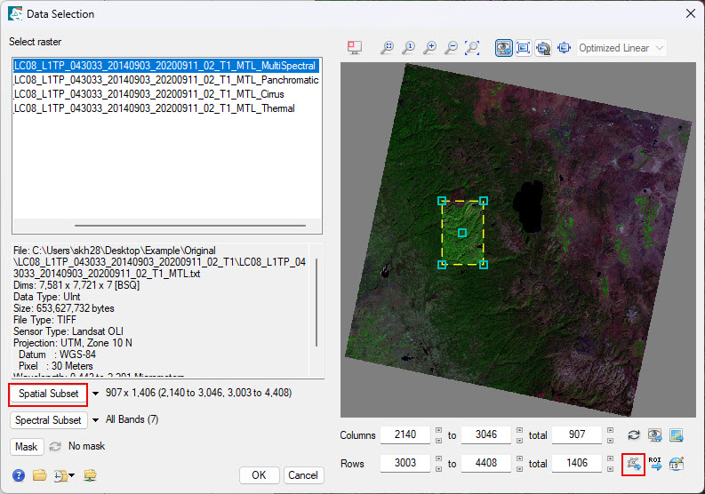Click the zoom to full extent magnifier icon
Viewport: 705px width, 494px height.
click(x=387, y=47)
